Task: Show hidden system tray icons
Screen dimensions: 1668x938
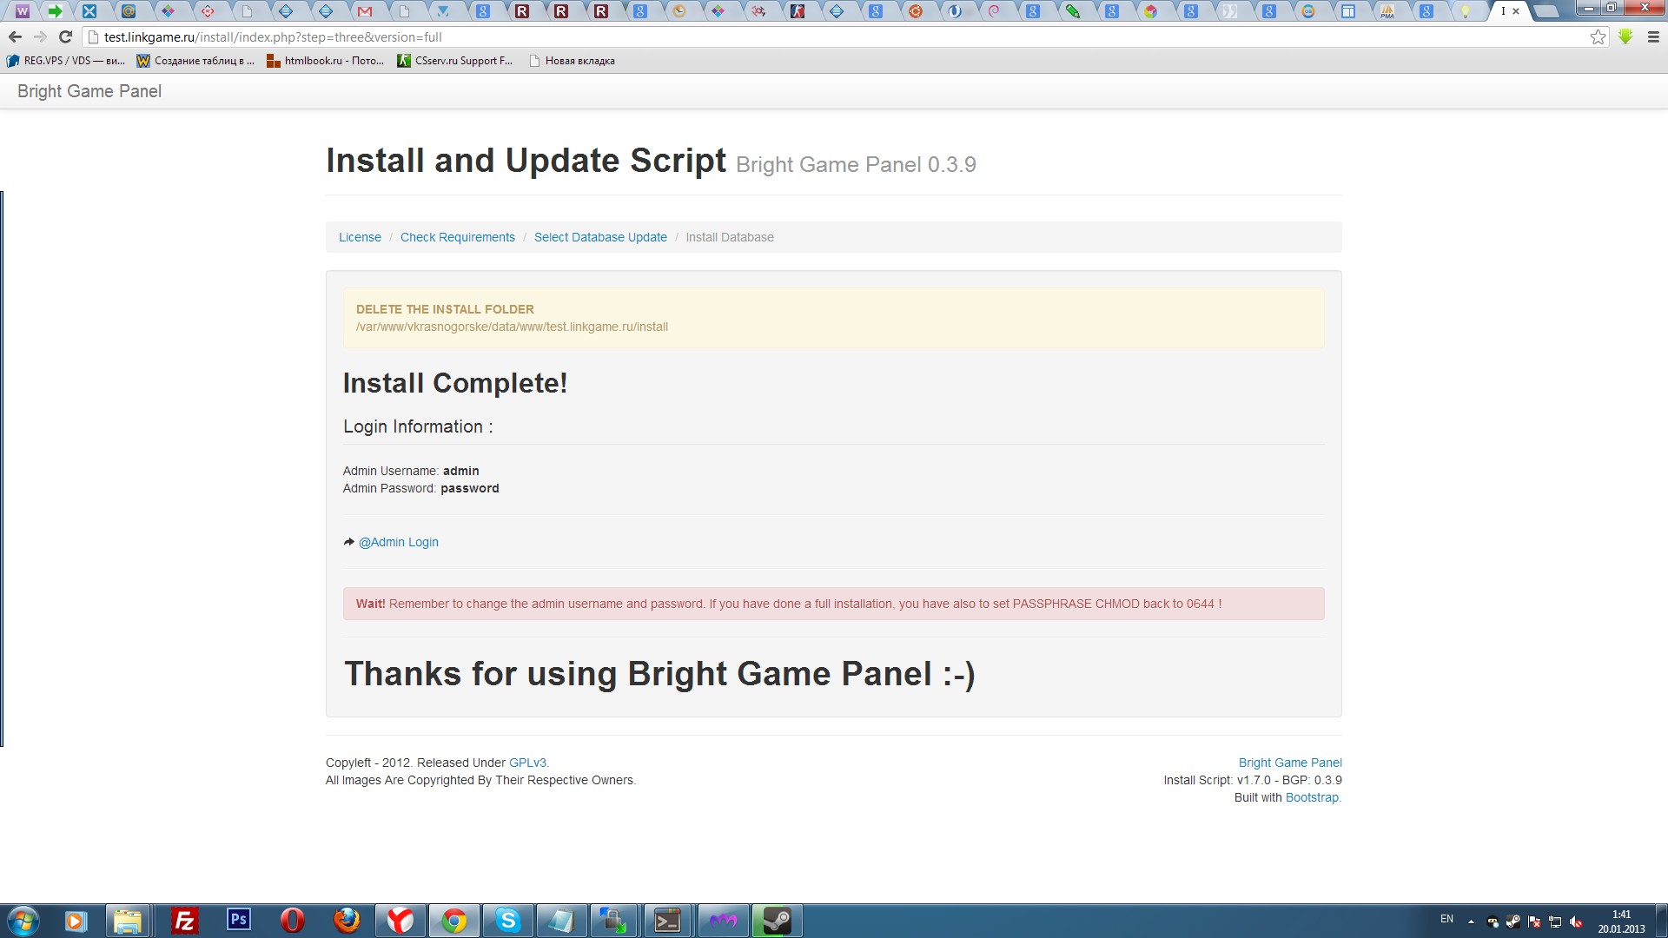Action: pos(1471,921)
